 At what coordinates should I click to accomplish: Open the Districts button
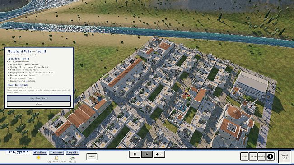click(x=253, y=156)
